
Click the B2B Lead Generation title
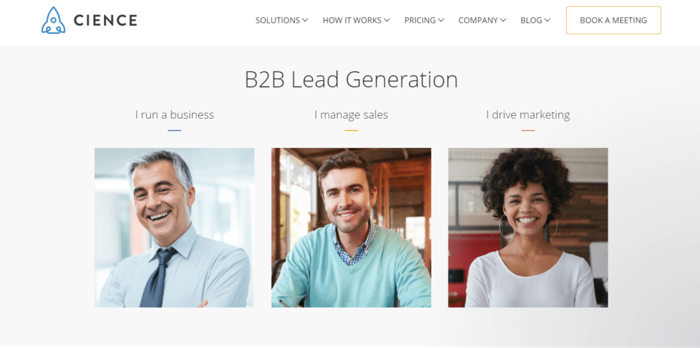pos(351,80)
